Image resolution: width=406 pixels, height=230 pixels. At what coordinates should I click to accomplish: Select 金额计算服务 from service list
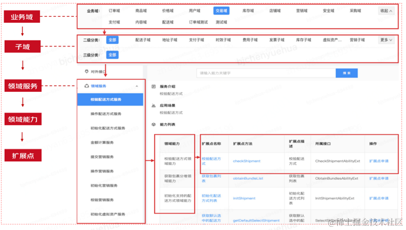pyautogui.click(x=102, y=143)
